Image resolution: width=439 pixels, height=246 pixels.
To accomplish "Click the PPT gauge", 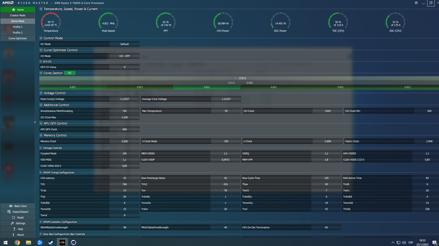I will point(166,22).
